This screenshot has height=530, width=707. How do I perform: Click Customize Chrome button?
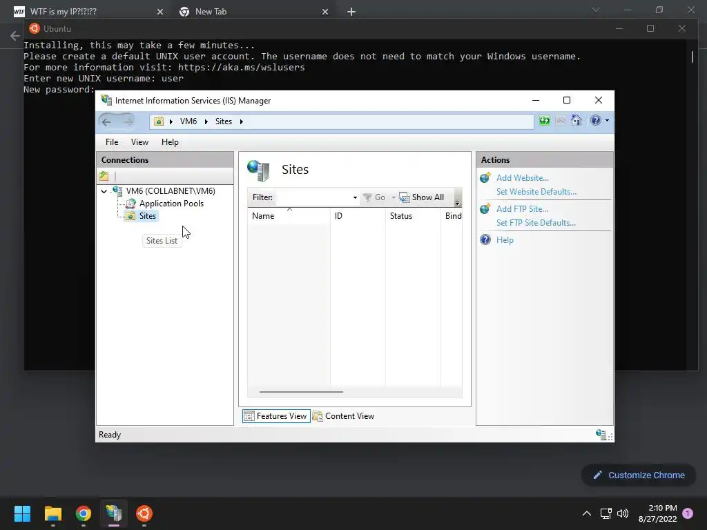tap(639, 475)
